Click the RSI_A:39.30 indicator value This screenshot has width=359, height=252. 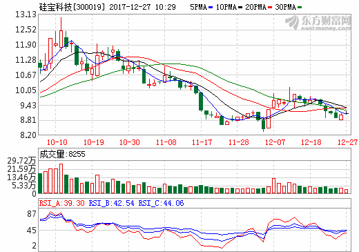(62, 203)
